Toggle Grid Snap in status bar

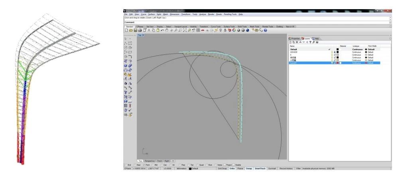(222, 168)
